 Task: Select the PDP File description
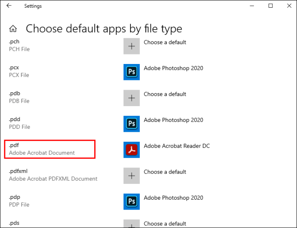pyautogui.click(x=19, y=204)
